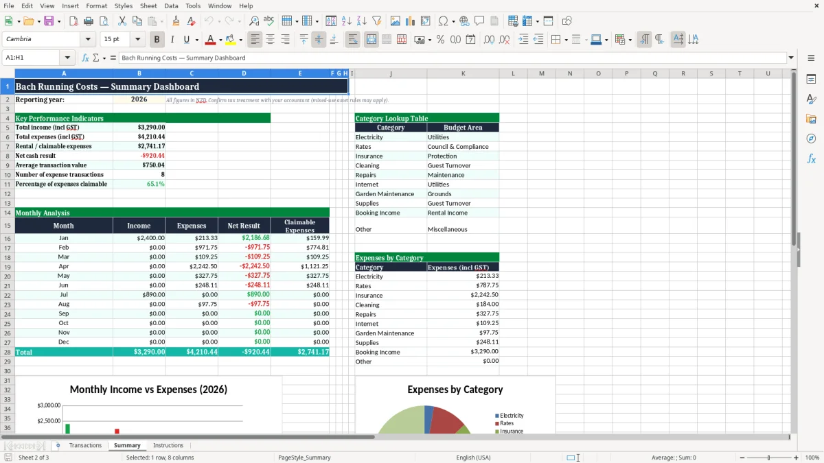This screenshot has width=824, height=463.
Task: Open sidebar Navigator compass icon
Action: (x=811, y=139)
